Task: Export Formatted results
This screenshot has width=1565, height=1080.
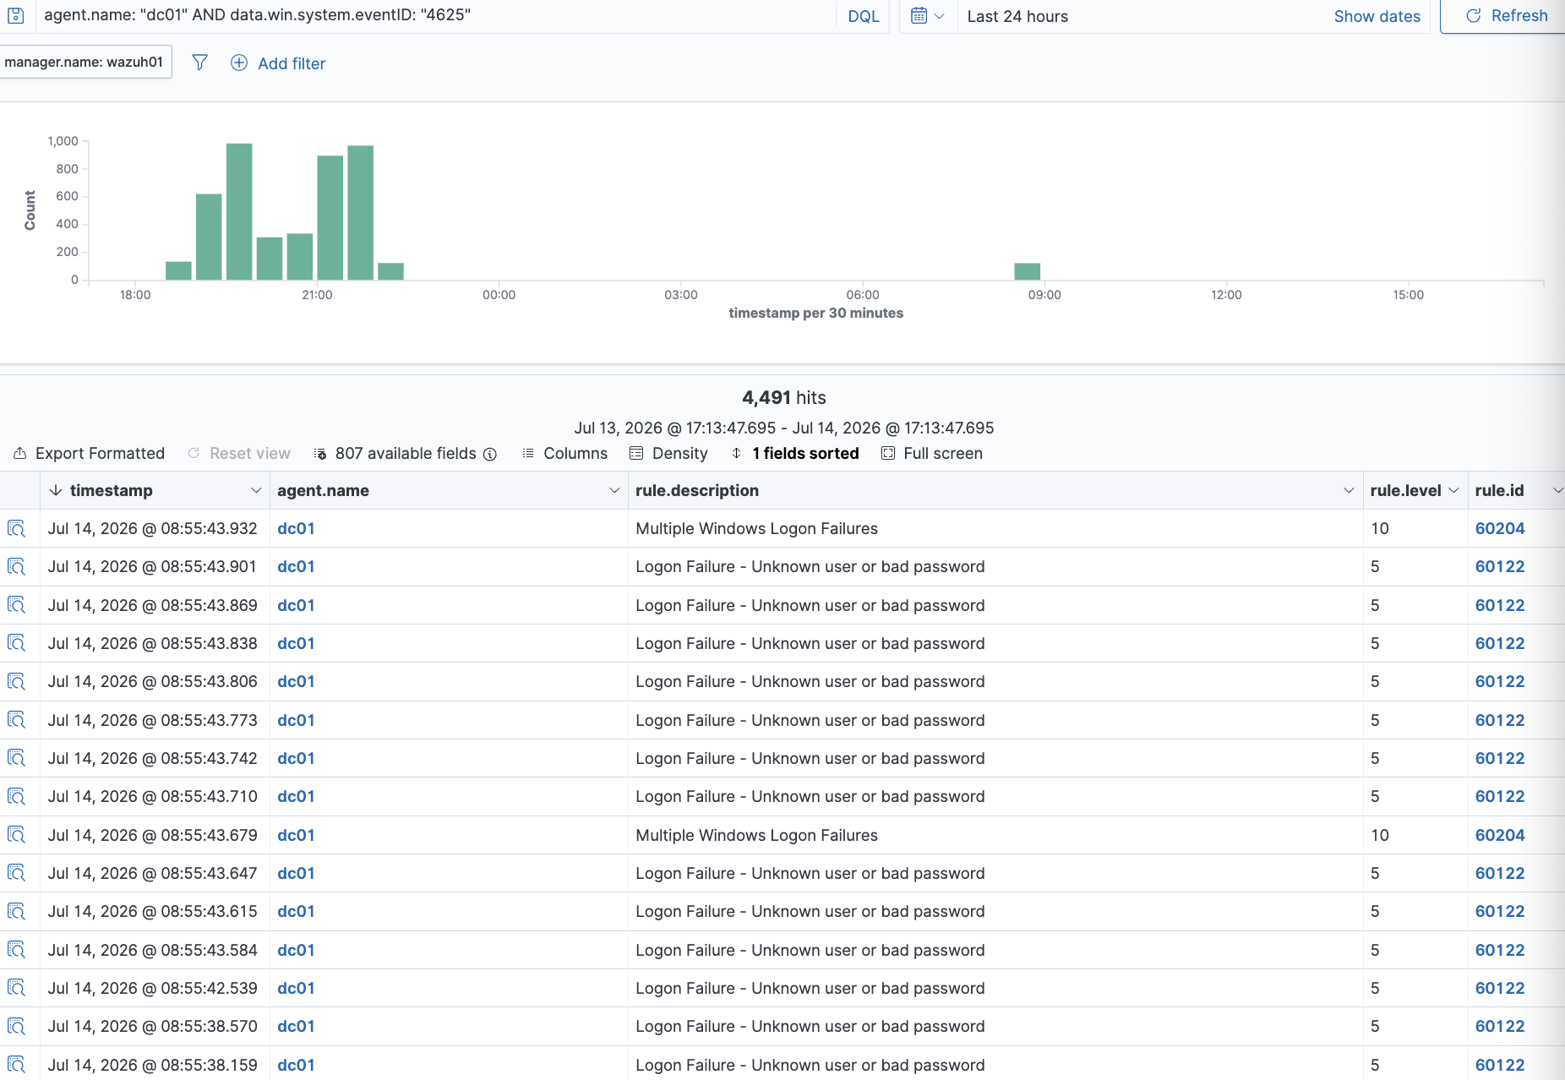Action: (89, 453)
